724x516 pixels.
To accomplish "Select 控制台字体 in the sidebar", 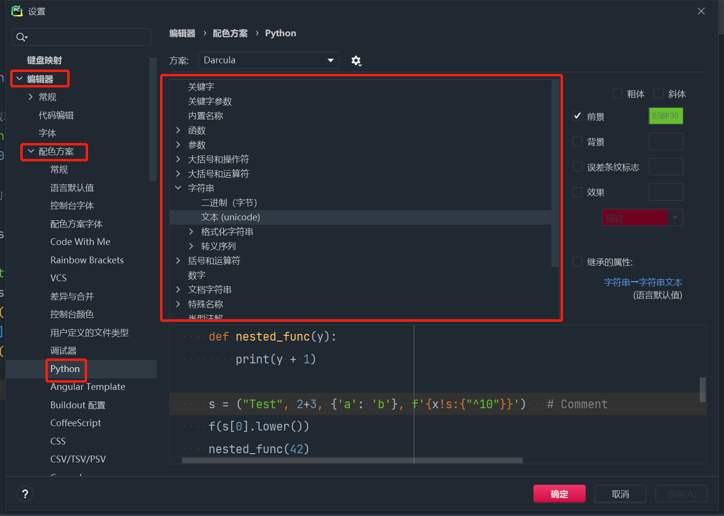I will (x=72, y=205).
